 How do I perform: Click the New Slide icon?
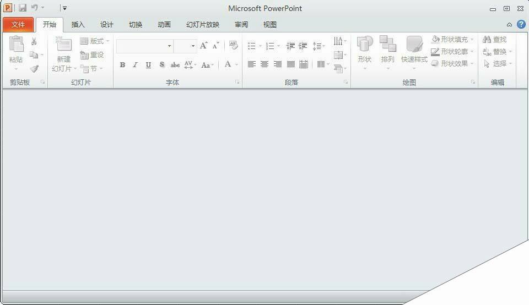[x=63, y=44]
